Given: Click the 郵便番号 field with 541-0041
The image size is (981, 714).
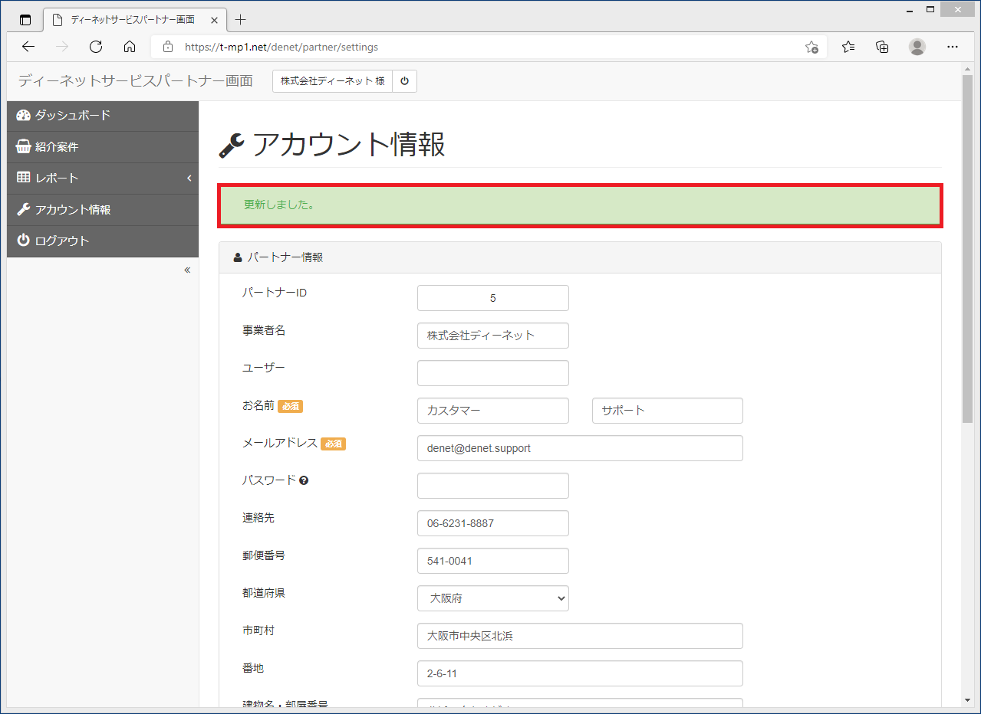Looking at the screenshot, I should point(493,561).
